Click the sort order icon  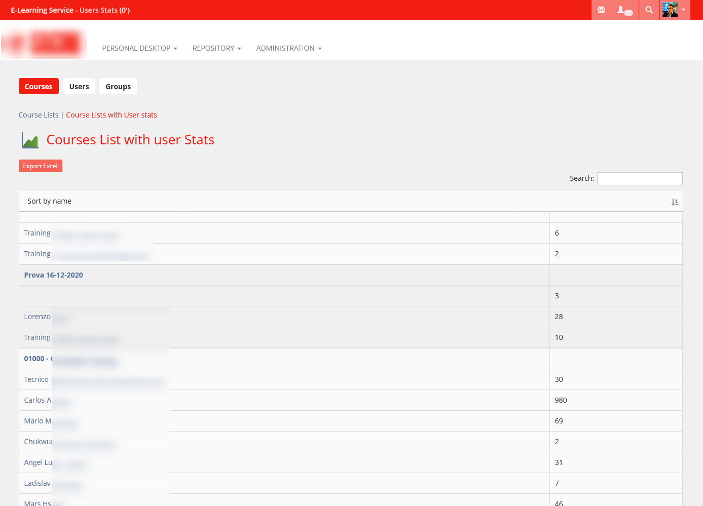[x=675, y=202]
